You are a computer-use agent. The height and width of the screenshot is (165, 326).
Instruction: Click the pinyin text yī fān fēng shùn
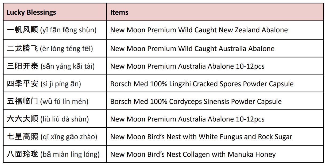(x=68, y=30)
